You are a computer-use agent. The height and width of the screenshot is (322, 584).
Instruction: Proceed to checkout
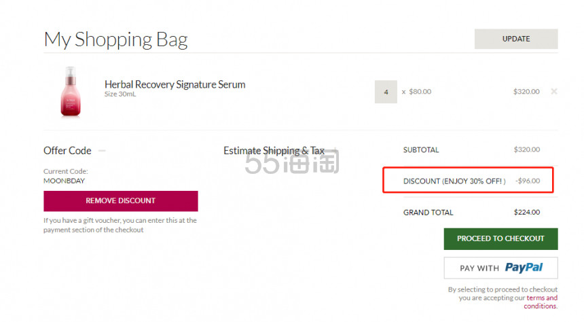pyautogui.click(x=500, y=238)
